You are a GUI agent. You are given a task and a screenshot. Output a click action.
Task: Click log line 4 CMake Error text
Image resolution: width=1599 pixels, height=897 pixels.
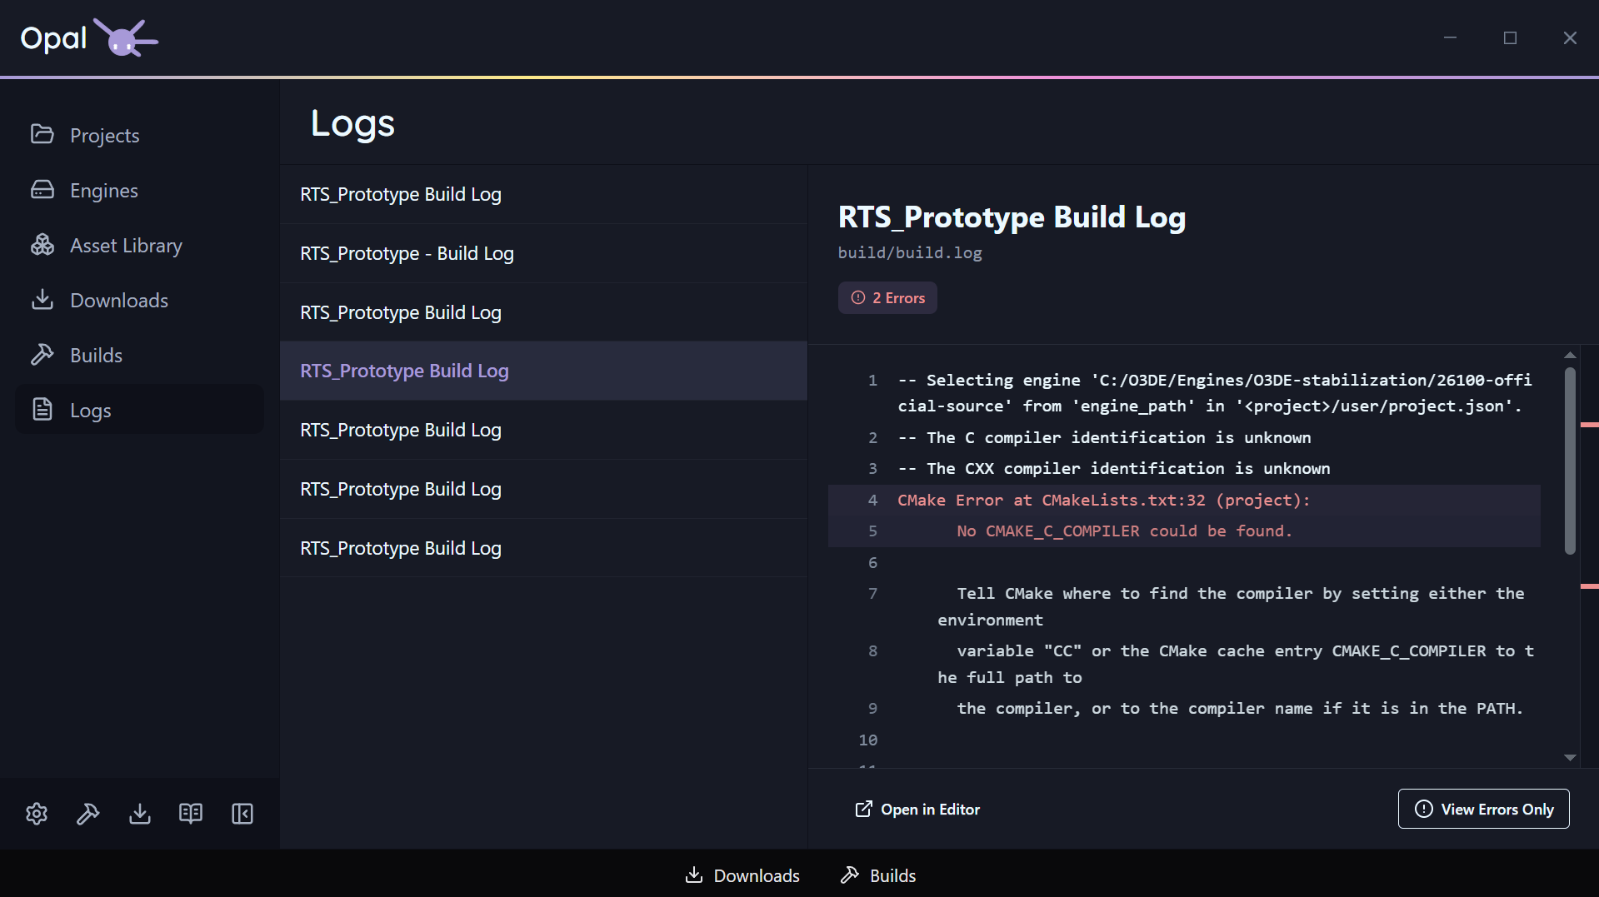pyautogui.click(x=1103, y=501)
